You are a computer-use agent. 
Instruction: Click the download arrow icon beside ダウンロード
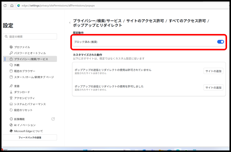coord(11,92)
